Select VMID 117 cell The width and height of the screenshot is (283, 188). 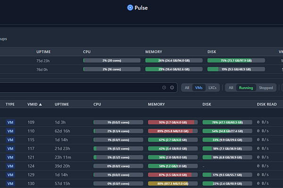click(31, 149)
